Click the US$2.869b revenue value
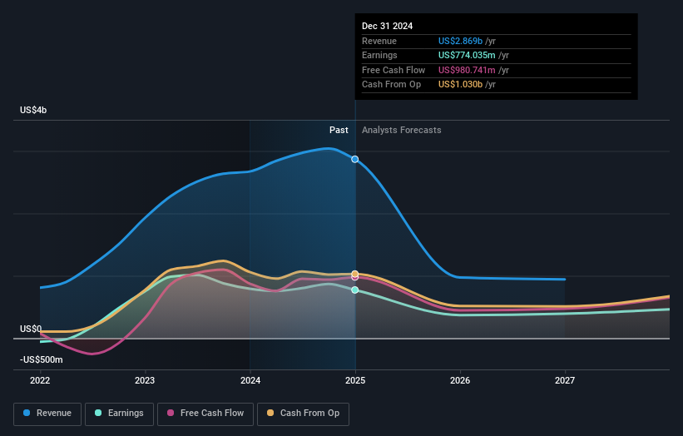This screenshot has height=436, width=683. point(460,41)
